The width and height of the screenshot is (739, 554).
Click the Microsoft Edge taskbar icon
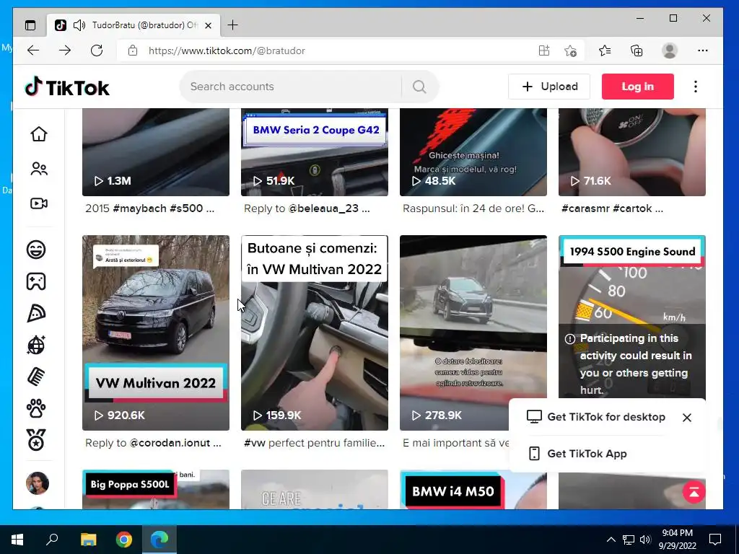[x=159, y=539]
